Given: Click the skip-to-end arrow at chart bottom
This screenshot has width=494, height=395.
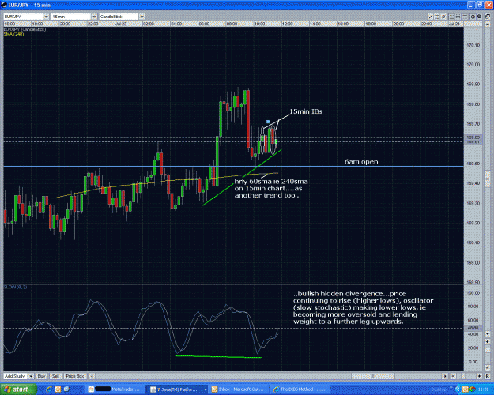Looking at the screenshot, I should [453, 376].
